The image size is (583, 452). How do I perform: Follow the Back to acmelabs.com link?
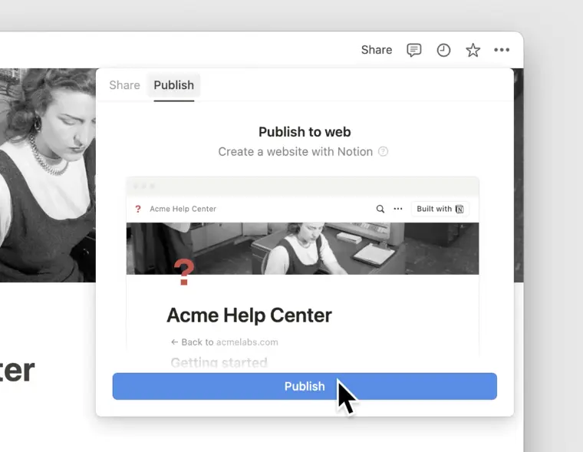(x=224, y=342)
